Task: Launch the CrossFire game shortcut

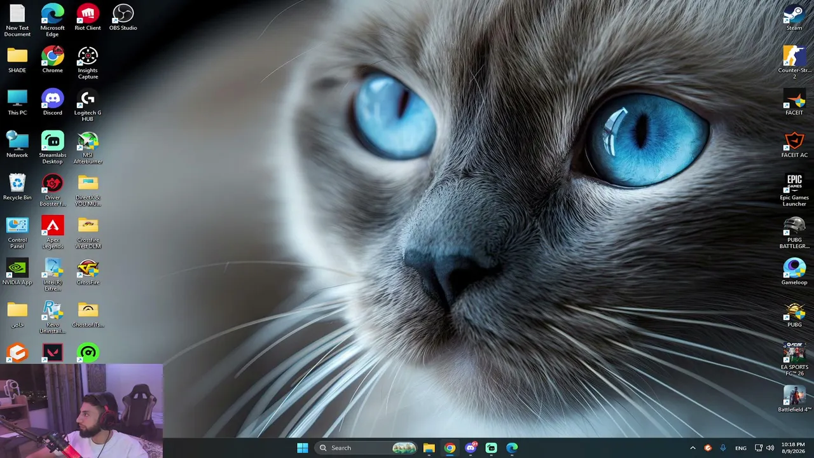Action: coord(88,272)
